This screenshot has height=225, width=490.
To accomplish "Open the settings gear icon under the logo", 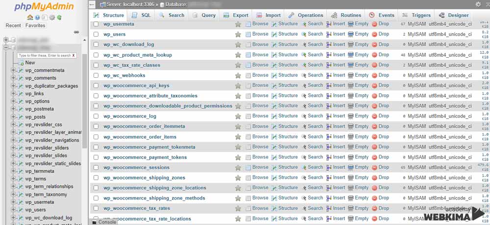I will 52,18.
